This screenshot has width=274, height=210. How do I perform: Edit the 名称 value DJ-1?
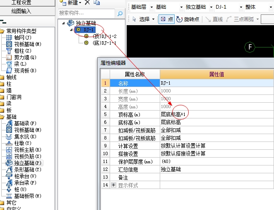pos(217,83)
